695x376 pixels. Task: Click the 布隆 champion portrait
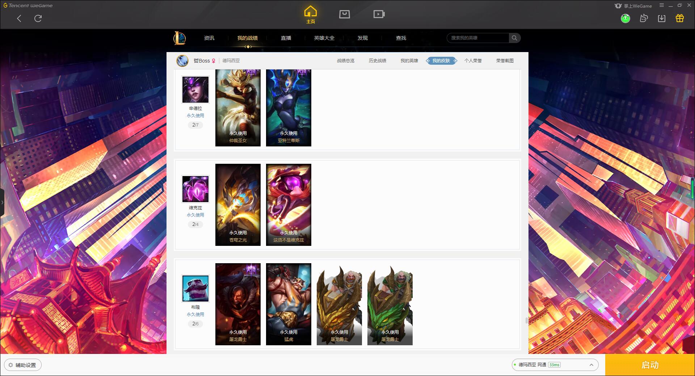[x=195, y=289]
